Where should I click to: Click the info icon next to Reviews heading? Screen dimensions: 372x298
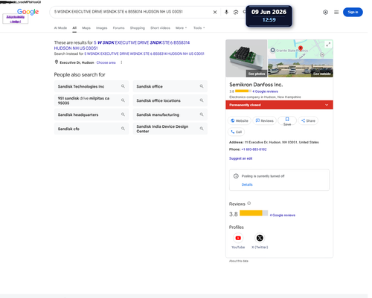pyautogui.click(x=249, y=204)
